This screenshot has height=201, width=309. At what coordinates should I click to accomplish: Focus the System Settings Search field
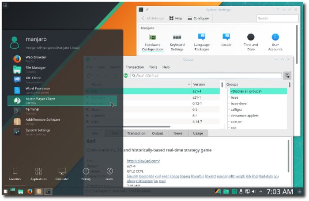[x=277, y=18]
